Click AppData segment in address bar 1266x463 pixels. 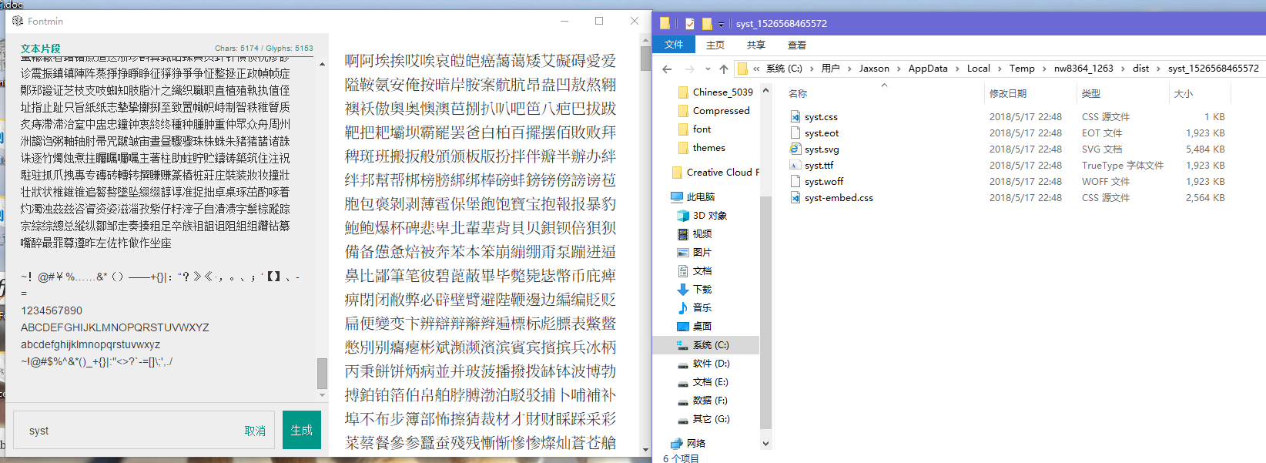pos(928,69)
